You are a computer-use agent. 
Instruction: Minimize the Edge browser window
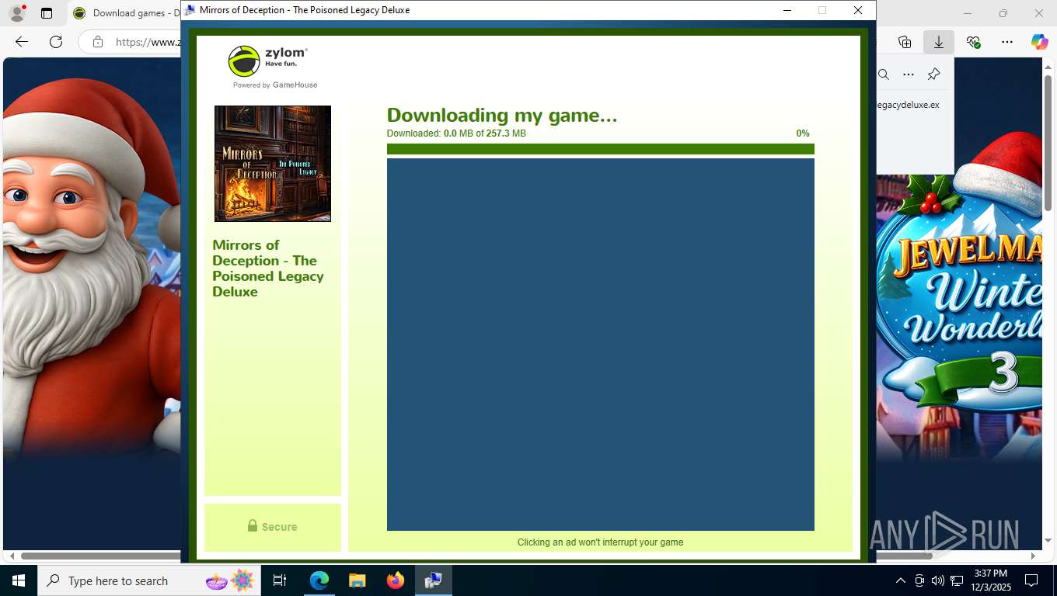coord(968,13)
